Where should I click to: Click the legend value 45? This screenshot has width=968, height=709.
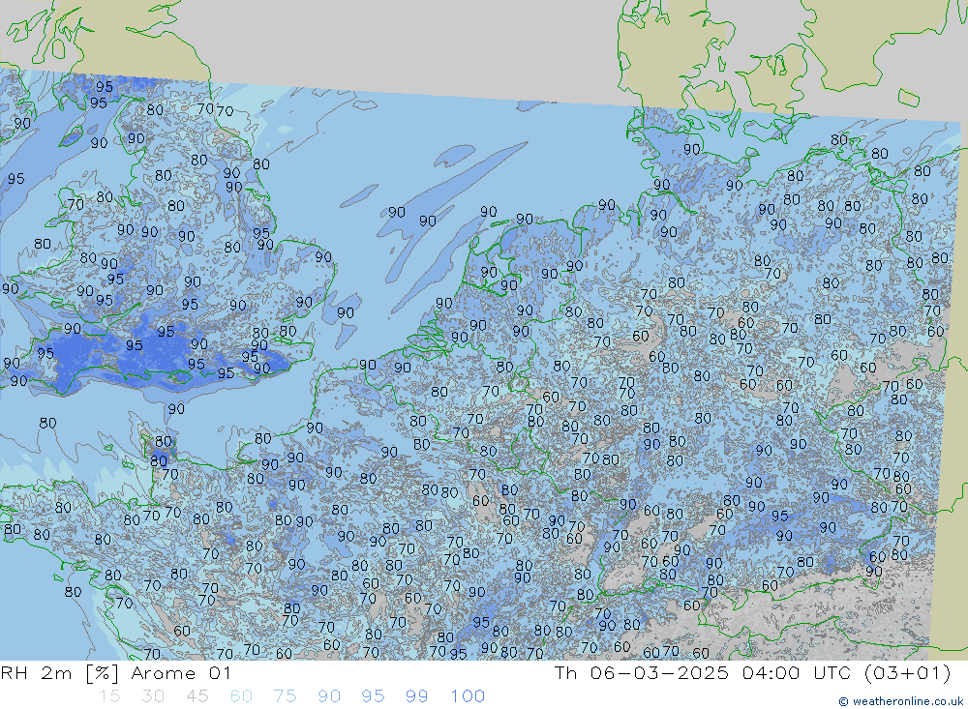[x=197, y=696]
